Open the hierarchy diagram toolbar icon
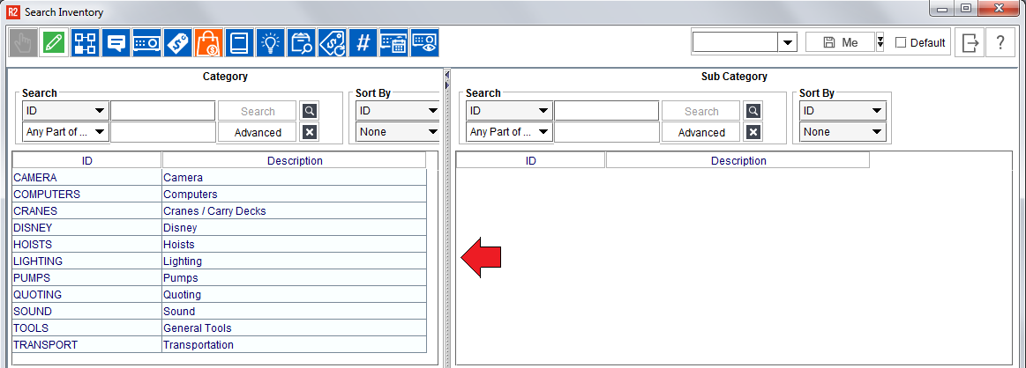Viewport: 1026px width, 368px height. pos(85,43)
